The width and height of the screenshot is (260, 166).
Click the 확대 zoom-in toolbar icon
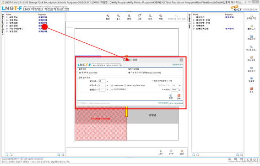click(x=108, y=17)
